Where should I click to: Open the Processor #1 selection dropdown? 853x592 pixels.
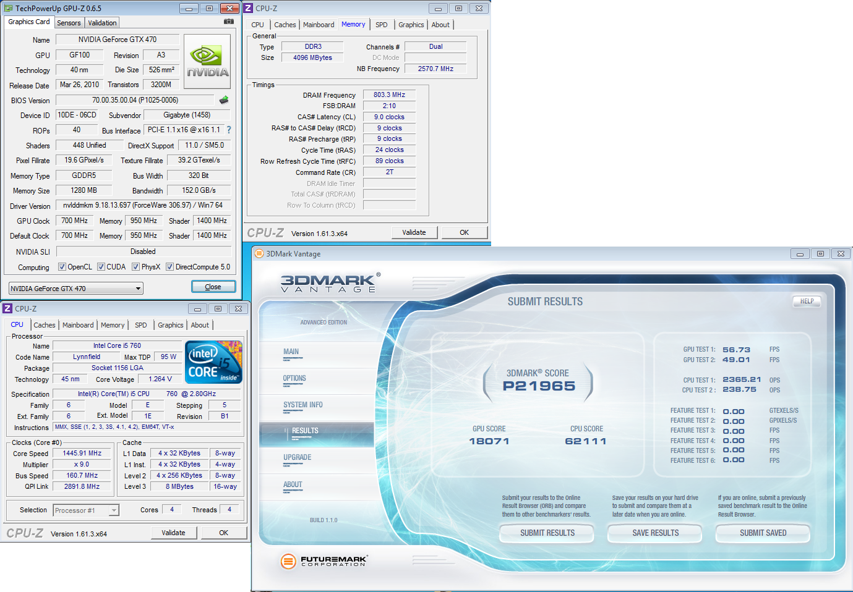click(86, 510)
